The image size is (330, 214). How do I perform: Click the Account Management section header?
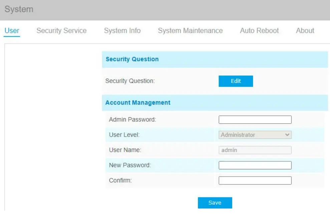point(138,103)
